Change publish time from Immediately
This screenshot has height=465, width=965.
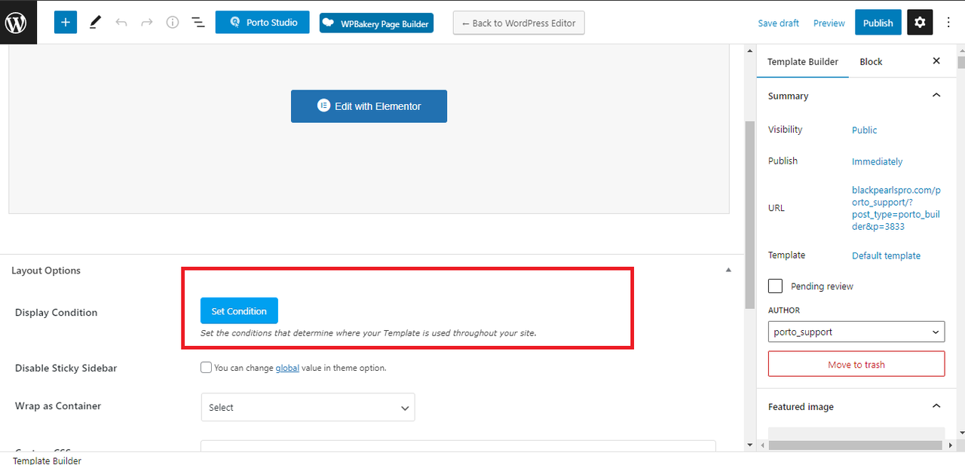pyautogui.click(x=877, y=161)
